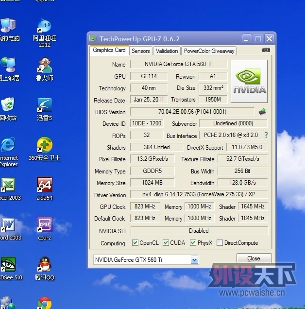
Task: Click the 384 Unified shaders value
Action: (157, 147)
